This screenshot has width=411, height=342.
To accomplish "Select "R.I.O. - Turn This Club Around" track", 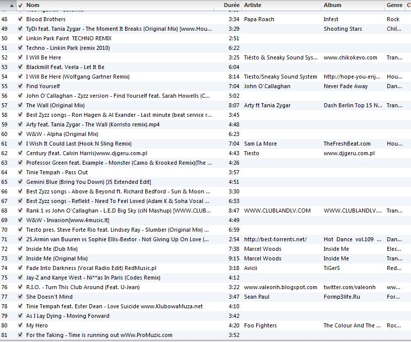I will click(x=83, y=287).
